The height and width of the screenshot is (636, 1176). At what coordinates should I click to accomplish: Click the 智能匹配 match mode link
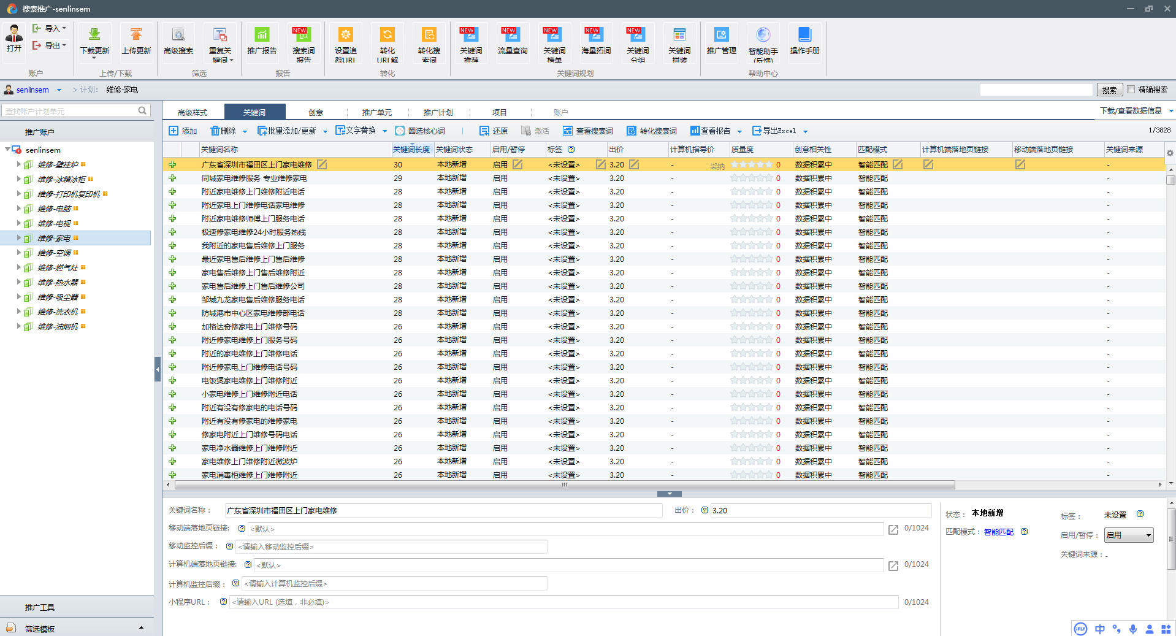[998, 532]
